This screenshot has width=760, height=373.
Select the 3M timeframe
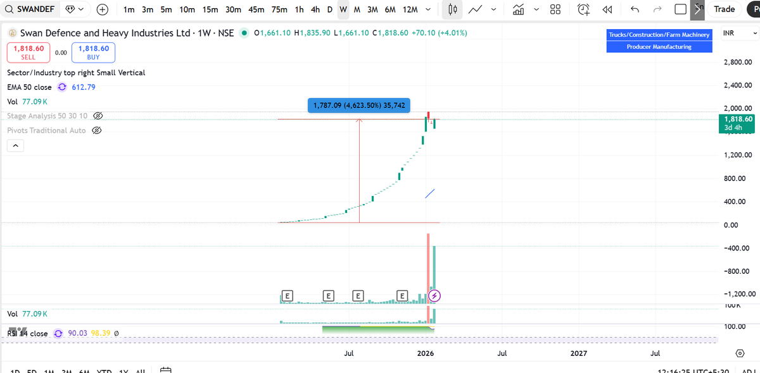372,9
